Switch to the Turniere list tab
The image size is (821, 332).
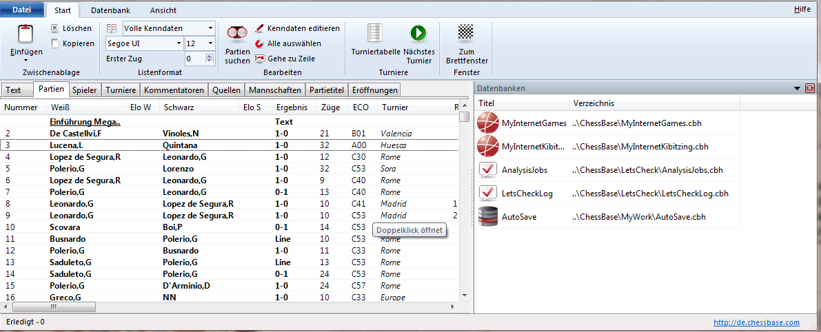pos(121,90)
